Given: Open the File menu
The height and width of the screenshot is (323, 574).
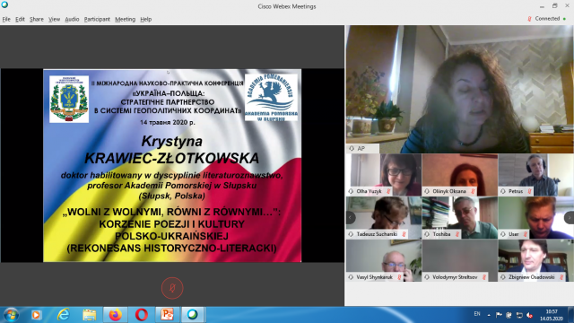Looking at the screenshot, I should [6, 19].
